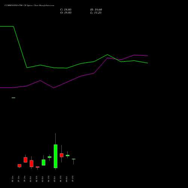This screenshot has width=188, height=188.
Task: Click the green indicator line's right endpoint
Action: [148, 63]
